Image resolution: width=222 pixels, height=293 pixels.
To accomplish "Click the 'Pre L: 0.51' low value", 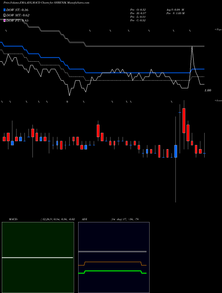I will (x=138, y=17).
